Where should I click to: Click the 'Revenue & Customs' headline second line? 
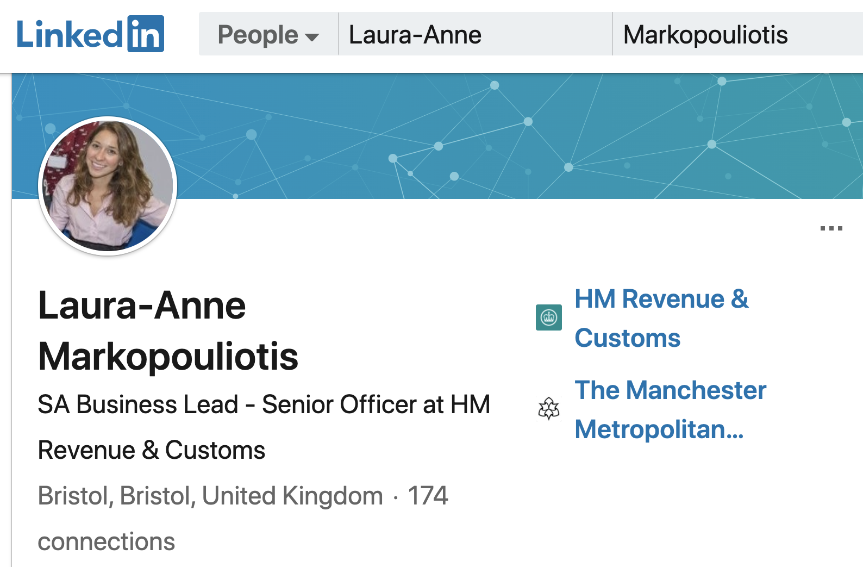click(x=152, y=450)
